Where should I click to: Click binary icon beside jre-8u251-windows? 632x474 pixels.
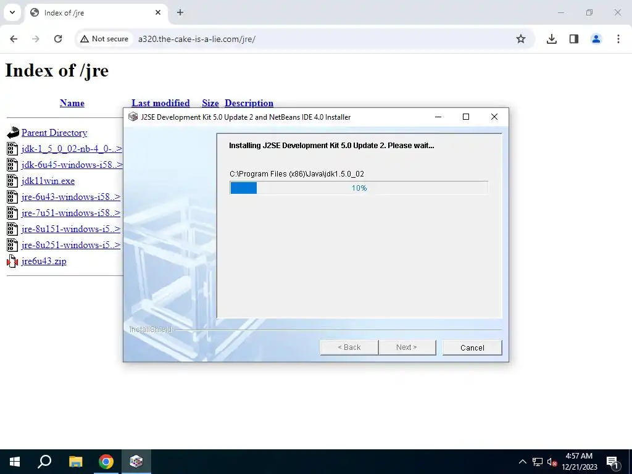(12, 246)
